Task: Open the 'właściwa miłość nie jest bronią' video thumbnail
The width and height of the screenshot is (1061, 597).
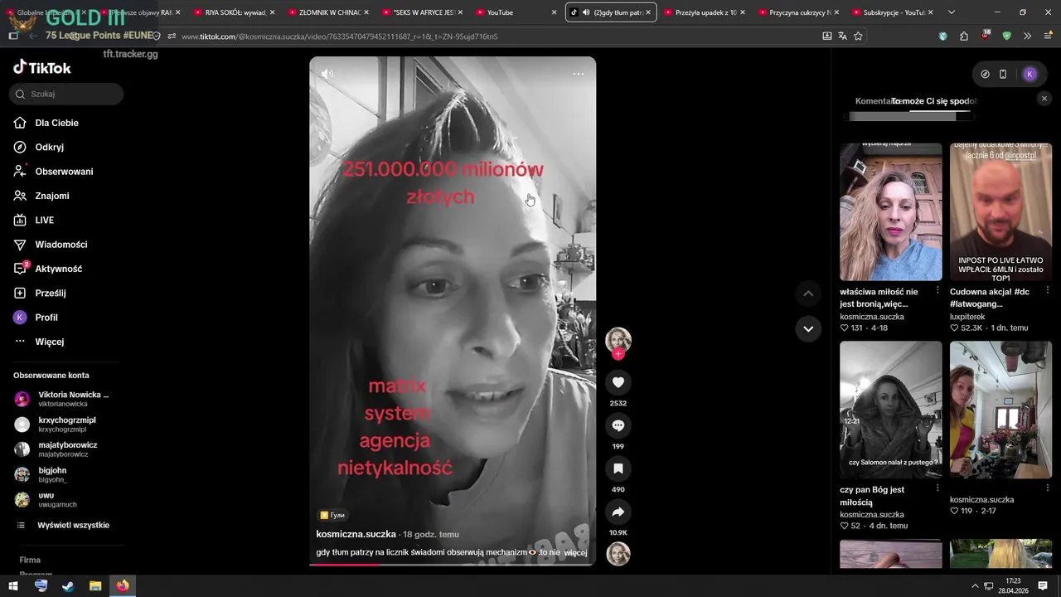Action: (891, 212)
